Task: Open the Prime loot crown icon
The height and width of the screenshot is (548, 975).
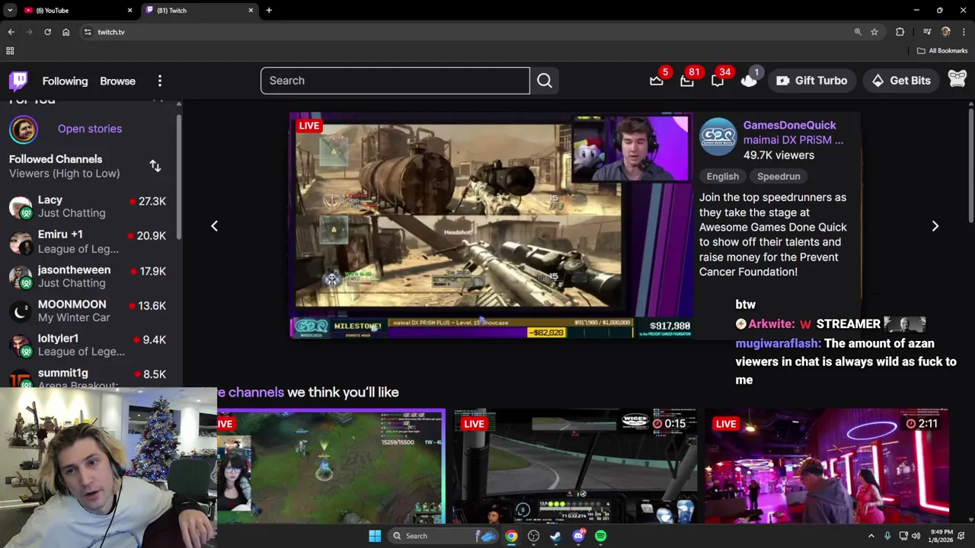Action: click(657, 81)
